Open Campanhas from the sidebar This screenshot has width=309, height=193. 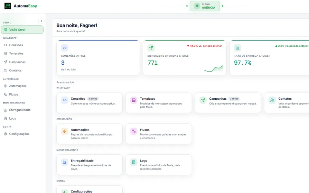(x=22, y=62)
